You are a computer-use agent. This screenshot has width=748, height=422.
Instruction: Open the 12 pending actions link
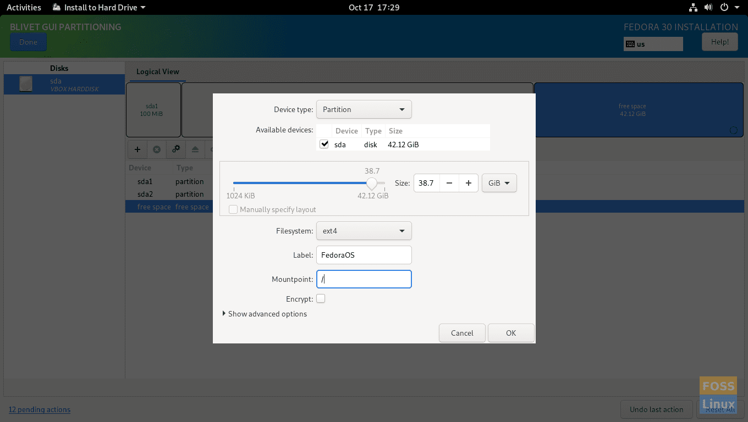point(39,409)
